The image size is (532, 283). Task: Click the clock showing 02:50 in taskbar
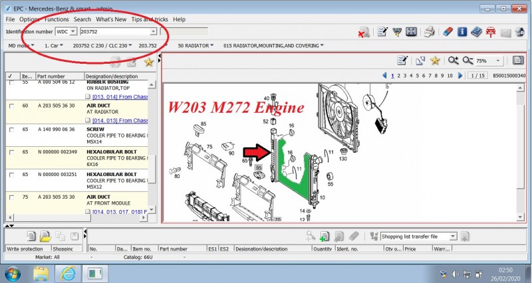[x=505, y=270]
